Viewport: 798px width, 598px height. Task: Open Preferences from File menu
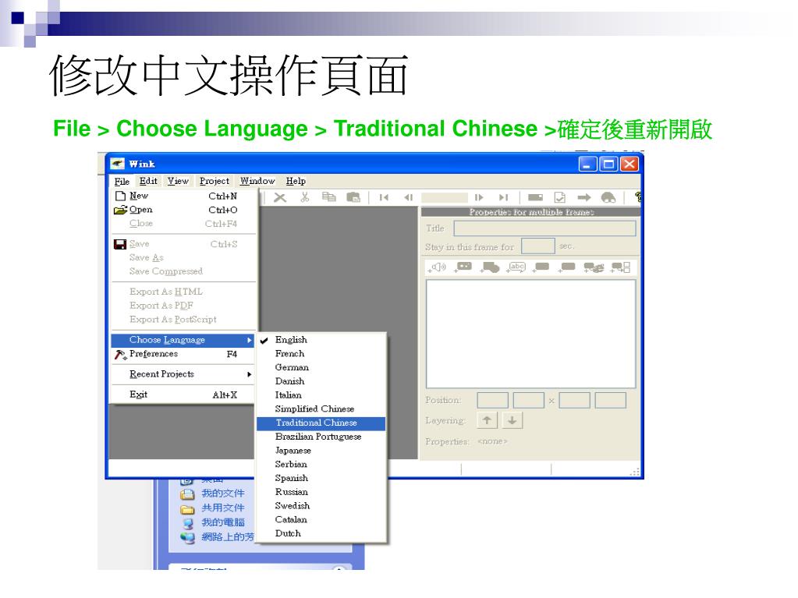tap(182, 354)
